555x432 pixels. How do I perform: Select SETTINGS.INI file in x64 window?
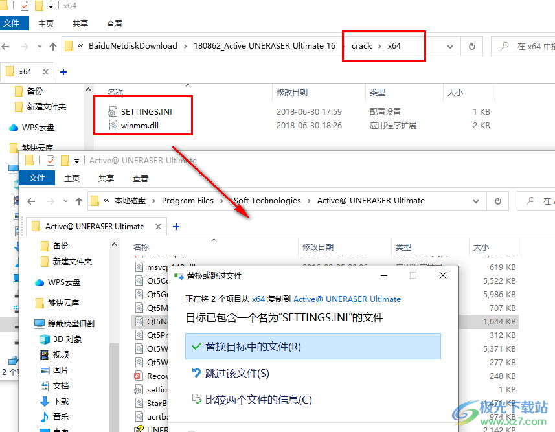pos(146,112)
